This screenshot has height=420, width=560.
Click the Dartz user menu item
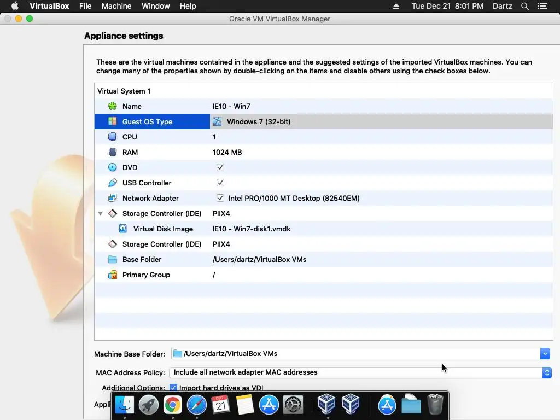coord(502,6)
